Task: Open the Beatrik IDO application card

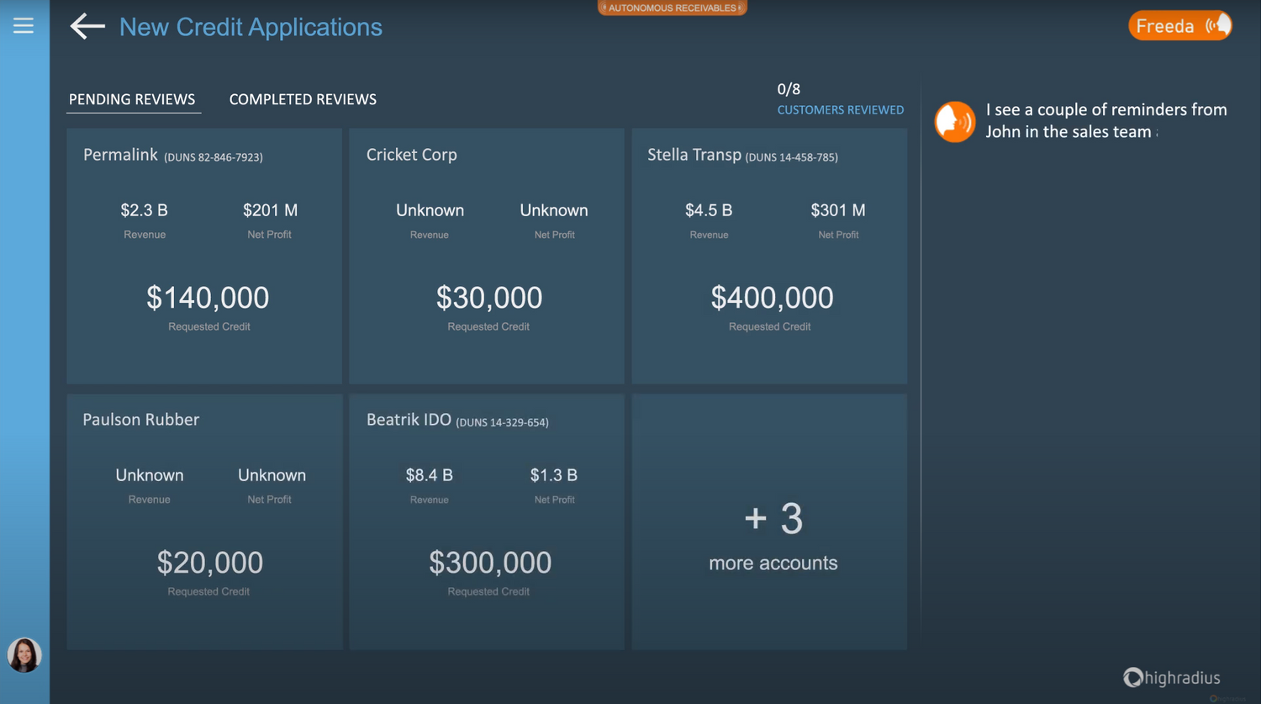Action: pyautogui.click(x=487, y=521)
